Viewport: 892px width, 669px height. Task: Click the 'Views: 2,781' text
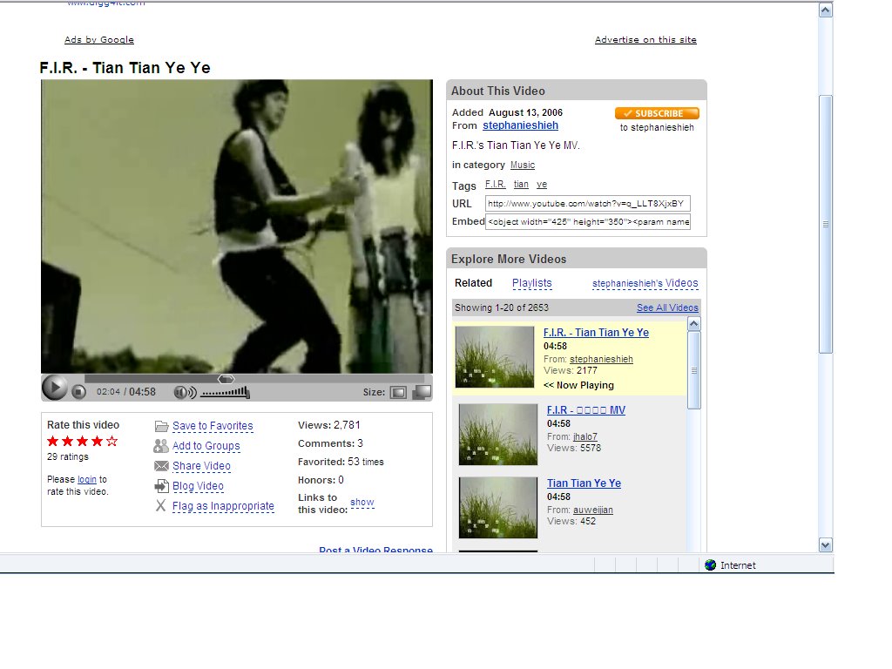328,425
